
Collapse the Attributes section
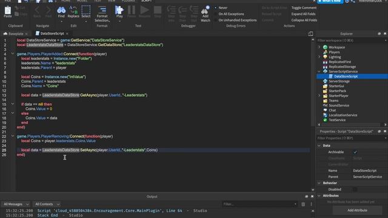pyautogui.click(x=319, y=196)
